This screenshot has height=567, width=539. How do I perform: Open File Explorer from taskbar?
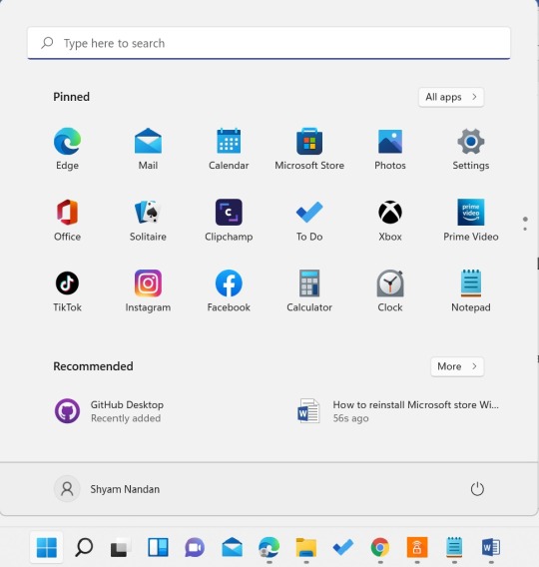tap(306, 547)
